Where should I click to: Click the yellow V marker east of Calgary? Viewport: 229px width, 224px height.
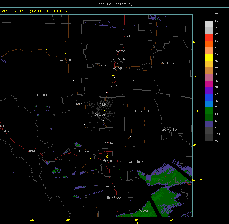tap(114, 155)
